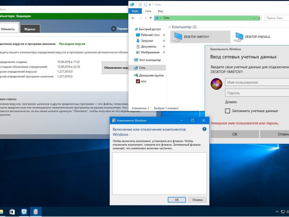
Task: Click the Поиск: Сеть search box
Action: [277, 18]
